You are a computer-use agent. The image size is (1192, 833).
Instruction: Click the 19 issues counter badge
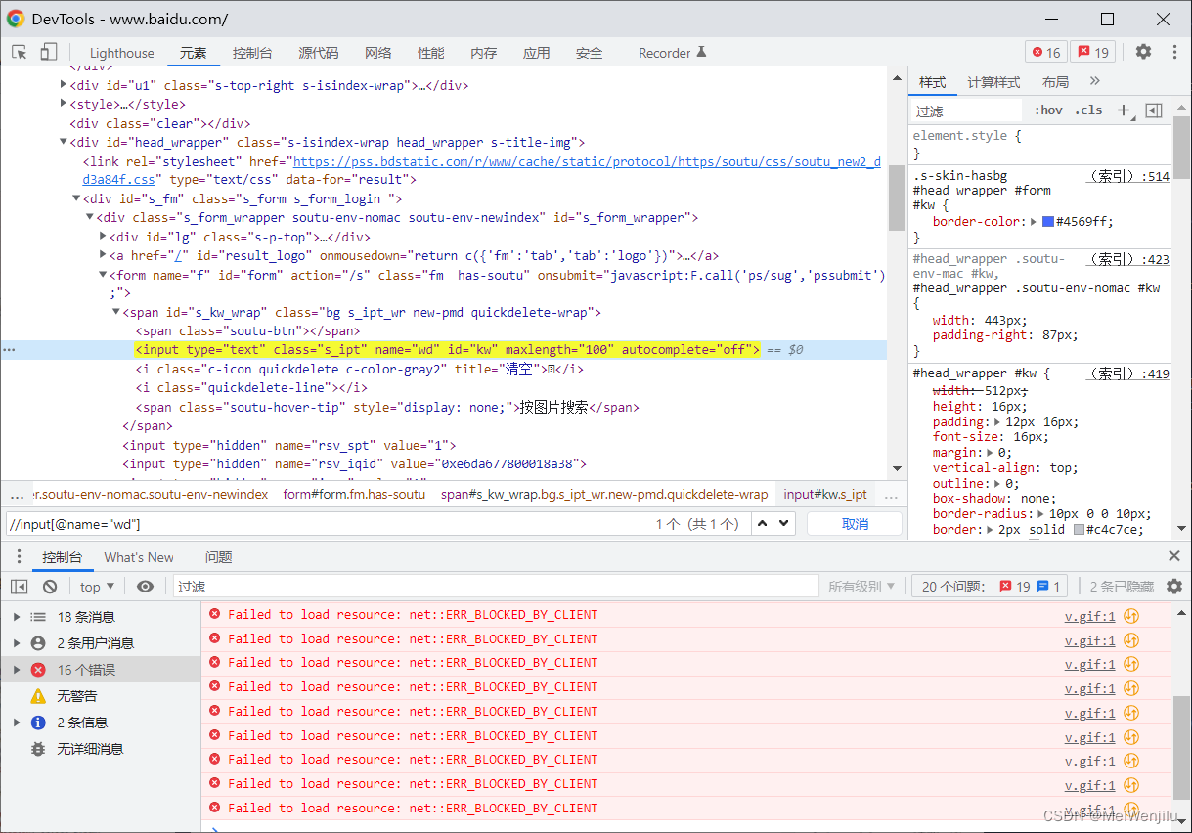click(1093, 53)
